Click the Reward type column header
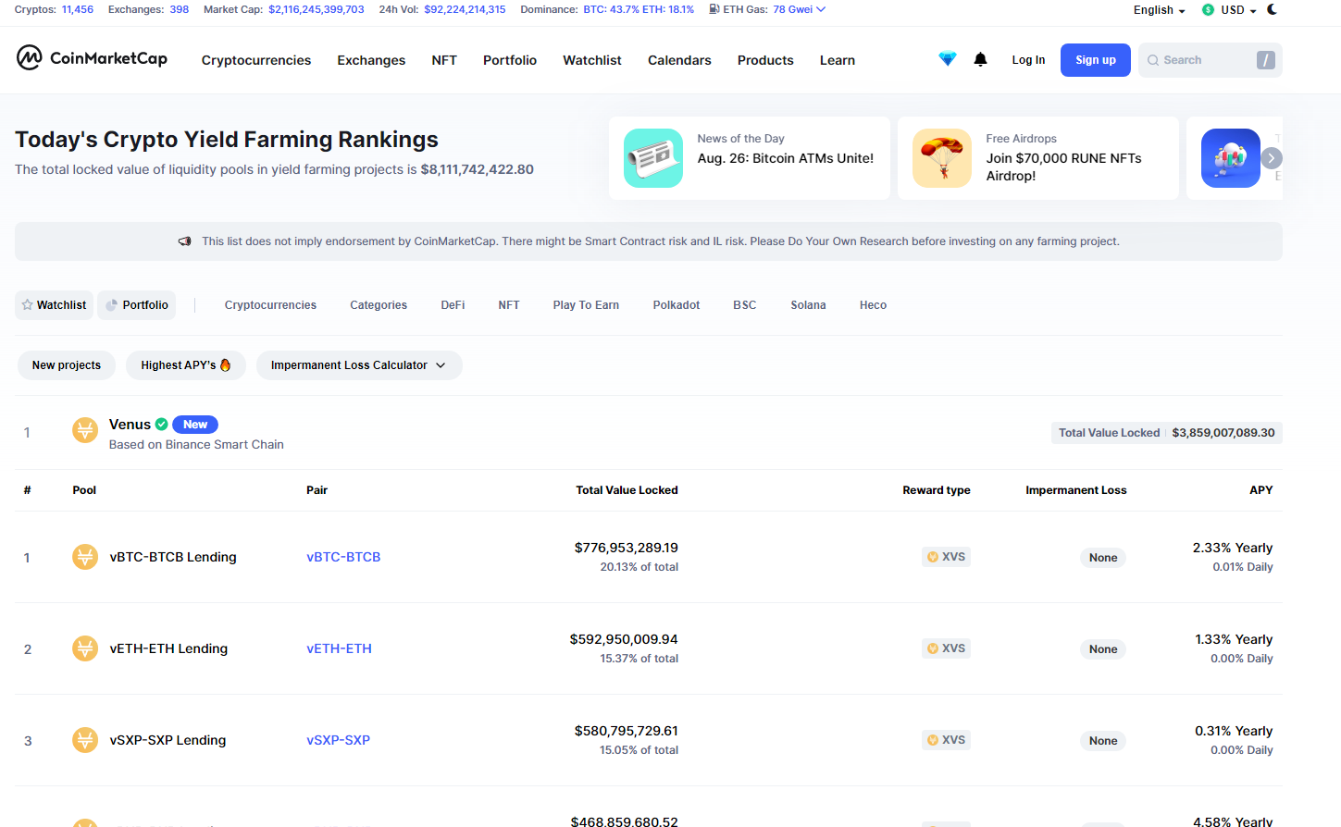Image resolution: width=1341 pixels, height=827 pixels. [x=937, y=490]
